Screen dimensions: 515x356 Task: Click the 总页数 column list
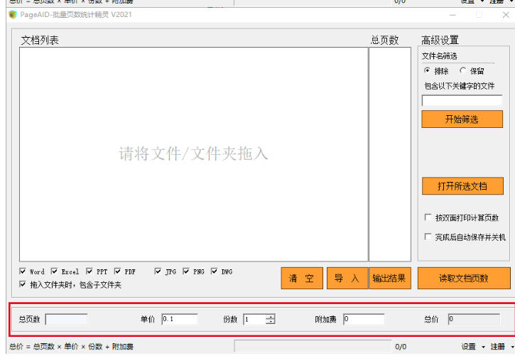(x=390, y=154)
